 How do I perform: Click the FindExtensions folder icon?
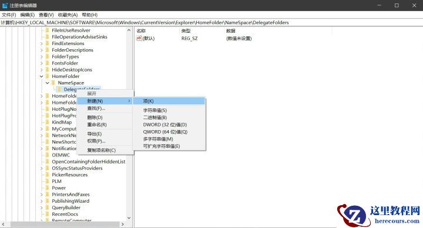[x=48, y=43]
